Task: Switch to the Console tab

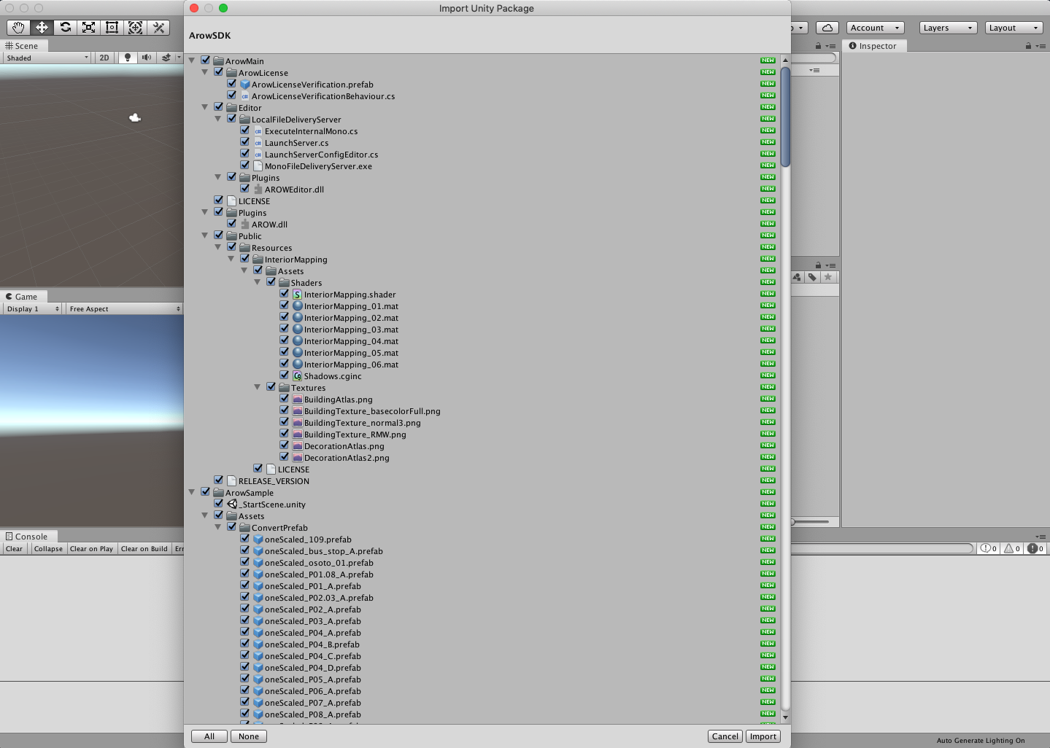Action: (27, 537)
